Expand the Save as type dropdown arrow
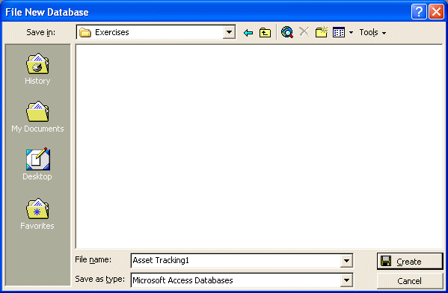 pos(346,280)
